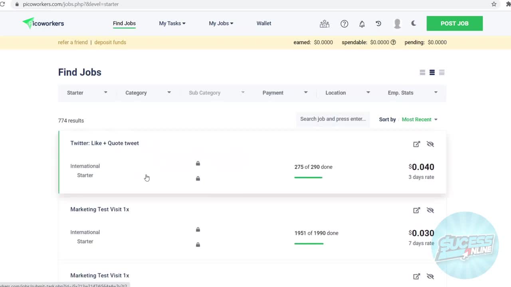
Task: Toggle dark mode moon icon
Action: 414,24
